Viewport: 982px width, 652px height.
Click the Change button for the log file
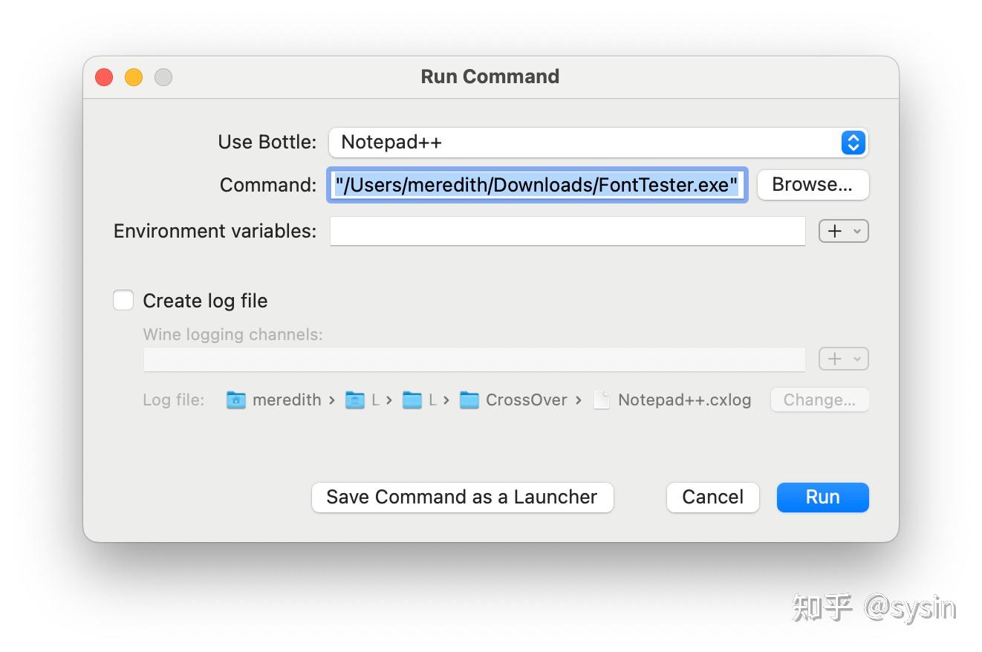click(x=819, y=400)
